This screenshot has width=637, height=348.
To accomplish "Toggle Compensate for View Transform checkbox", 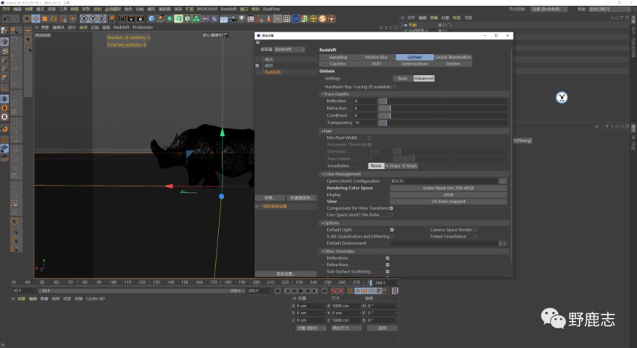I will [391, 208].
